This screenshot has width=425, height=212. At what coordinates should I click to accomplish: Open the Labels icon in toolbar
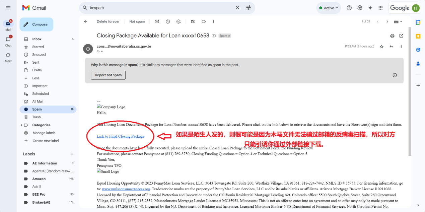204,21
